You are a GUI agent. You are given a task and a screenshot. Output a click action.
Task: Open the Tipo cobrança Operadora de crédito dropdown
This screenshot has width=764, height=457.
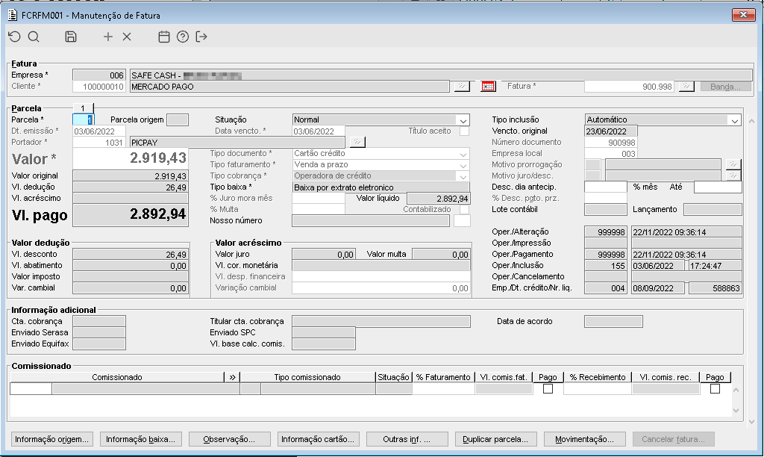click(463, 176)
